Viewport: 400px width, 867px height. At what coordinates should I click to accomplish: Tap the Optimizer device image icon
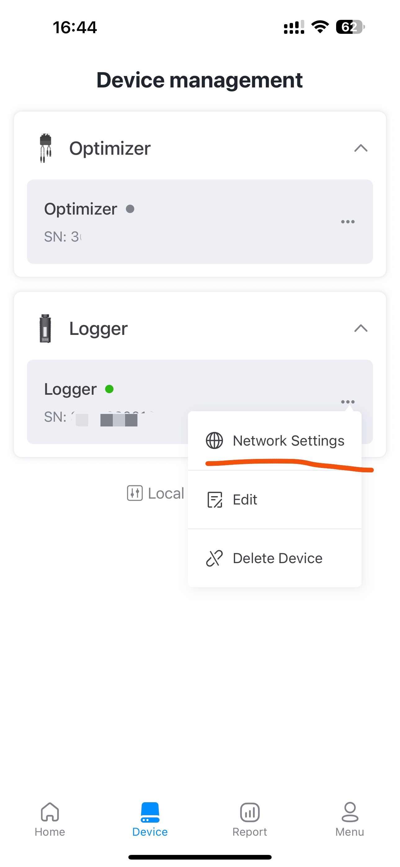pyautogui.click(x=46, y=148)
